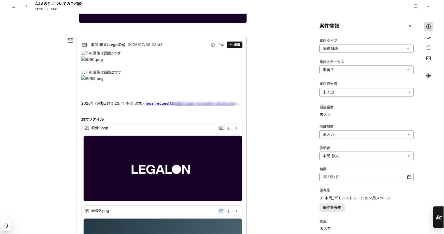Show message info circle icon
The image size is (444, 234).
[213, 45]
